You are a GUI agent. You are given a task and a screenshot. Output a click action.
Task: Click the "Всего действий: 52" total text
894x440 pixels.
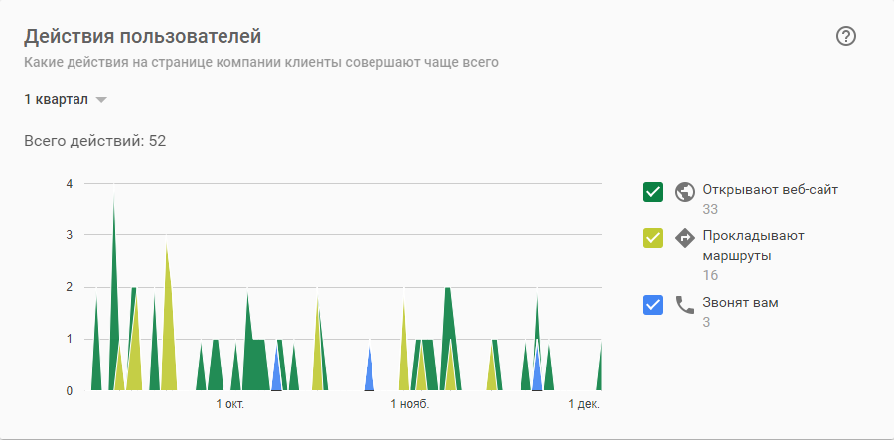tap(94, 141)
